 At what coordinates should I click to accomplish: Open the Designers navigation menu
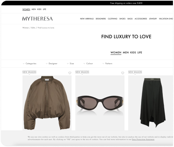coord(101,19)
